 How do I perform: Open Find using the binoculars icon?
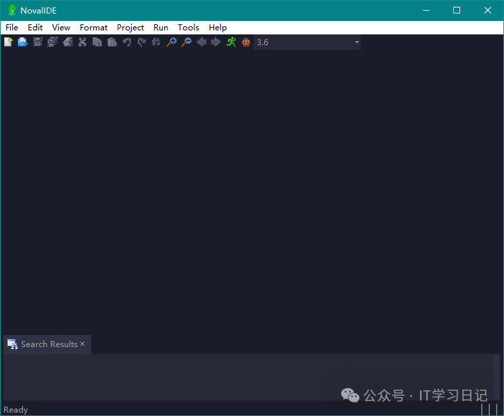pos(156,42)
